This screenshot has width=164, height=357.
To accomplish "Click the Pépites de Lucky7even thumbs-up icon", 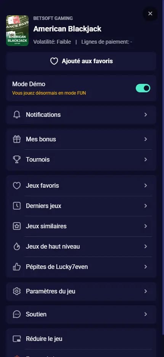I will [x=16, y=267].
